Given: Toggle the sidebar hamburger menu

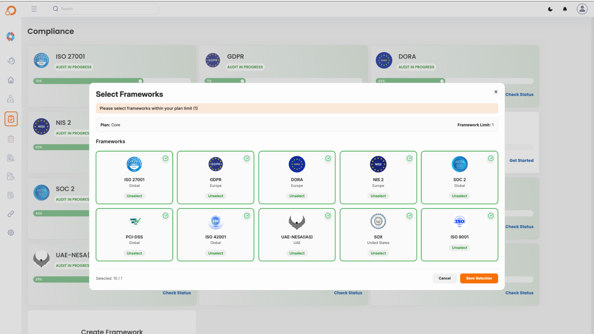Looking at the screenshot, I should click(x=34, y=9).
